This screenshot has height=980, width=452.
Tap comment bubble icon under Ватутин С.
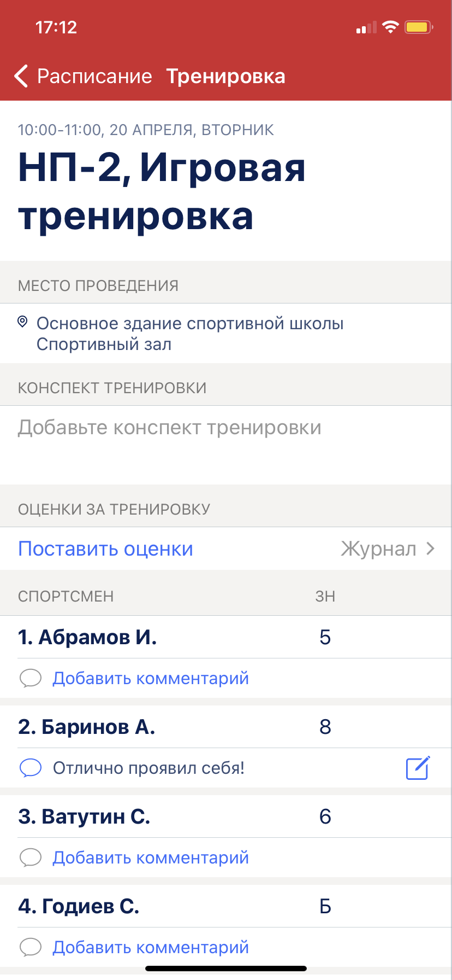[31, 857]
